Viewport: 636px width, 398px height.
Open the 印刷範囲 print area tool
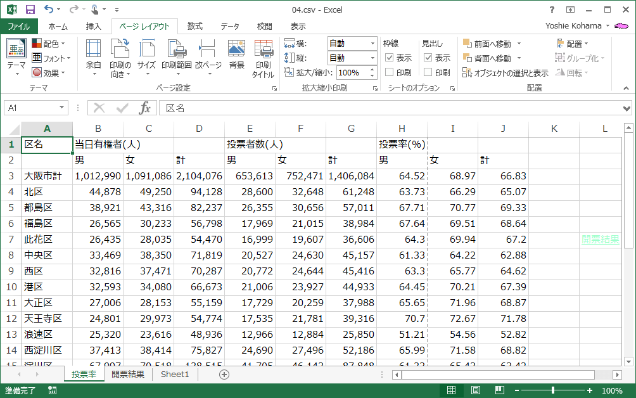click(x=177, y=58)
